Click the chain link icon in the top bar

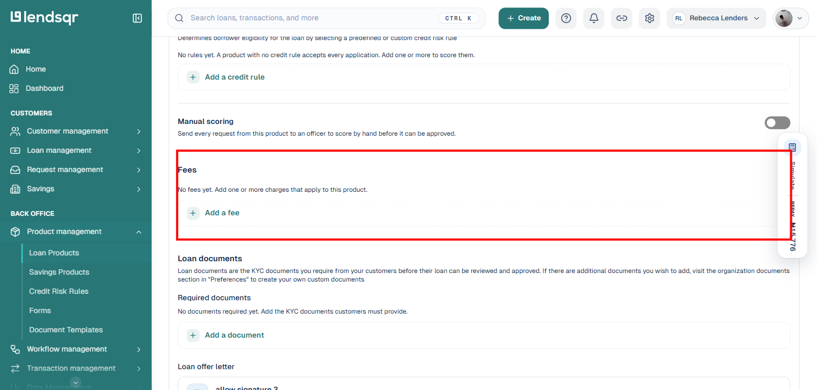click(622, 18)
